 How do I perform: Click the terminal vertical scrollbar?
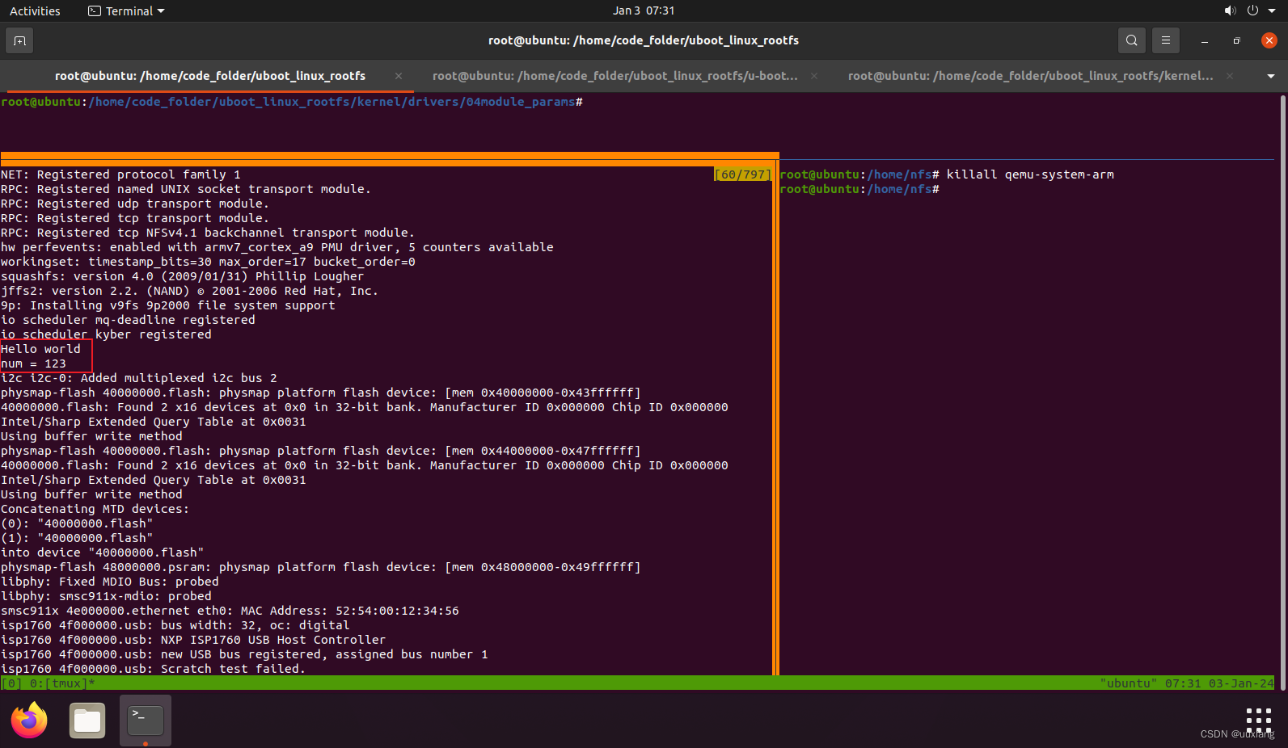1283,392
